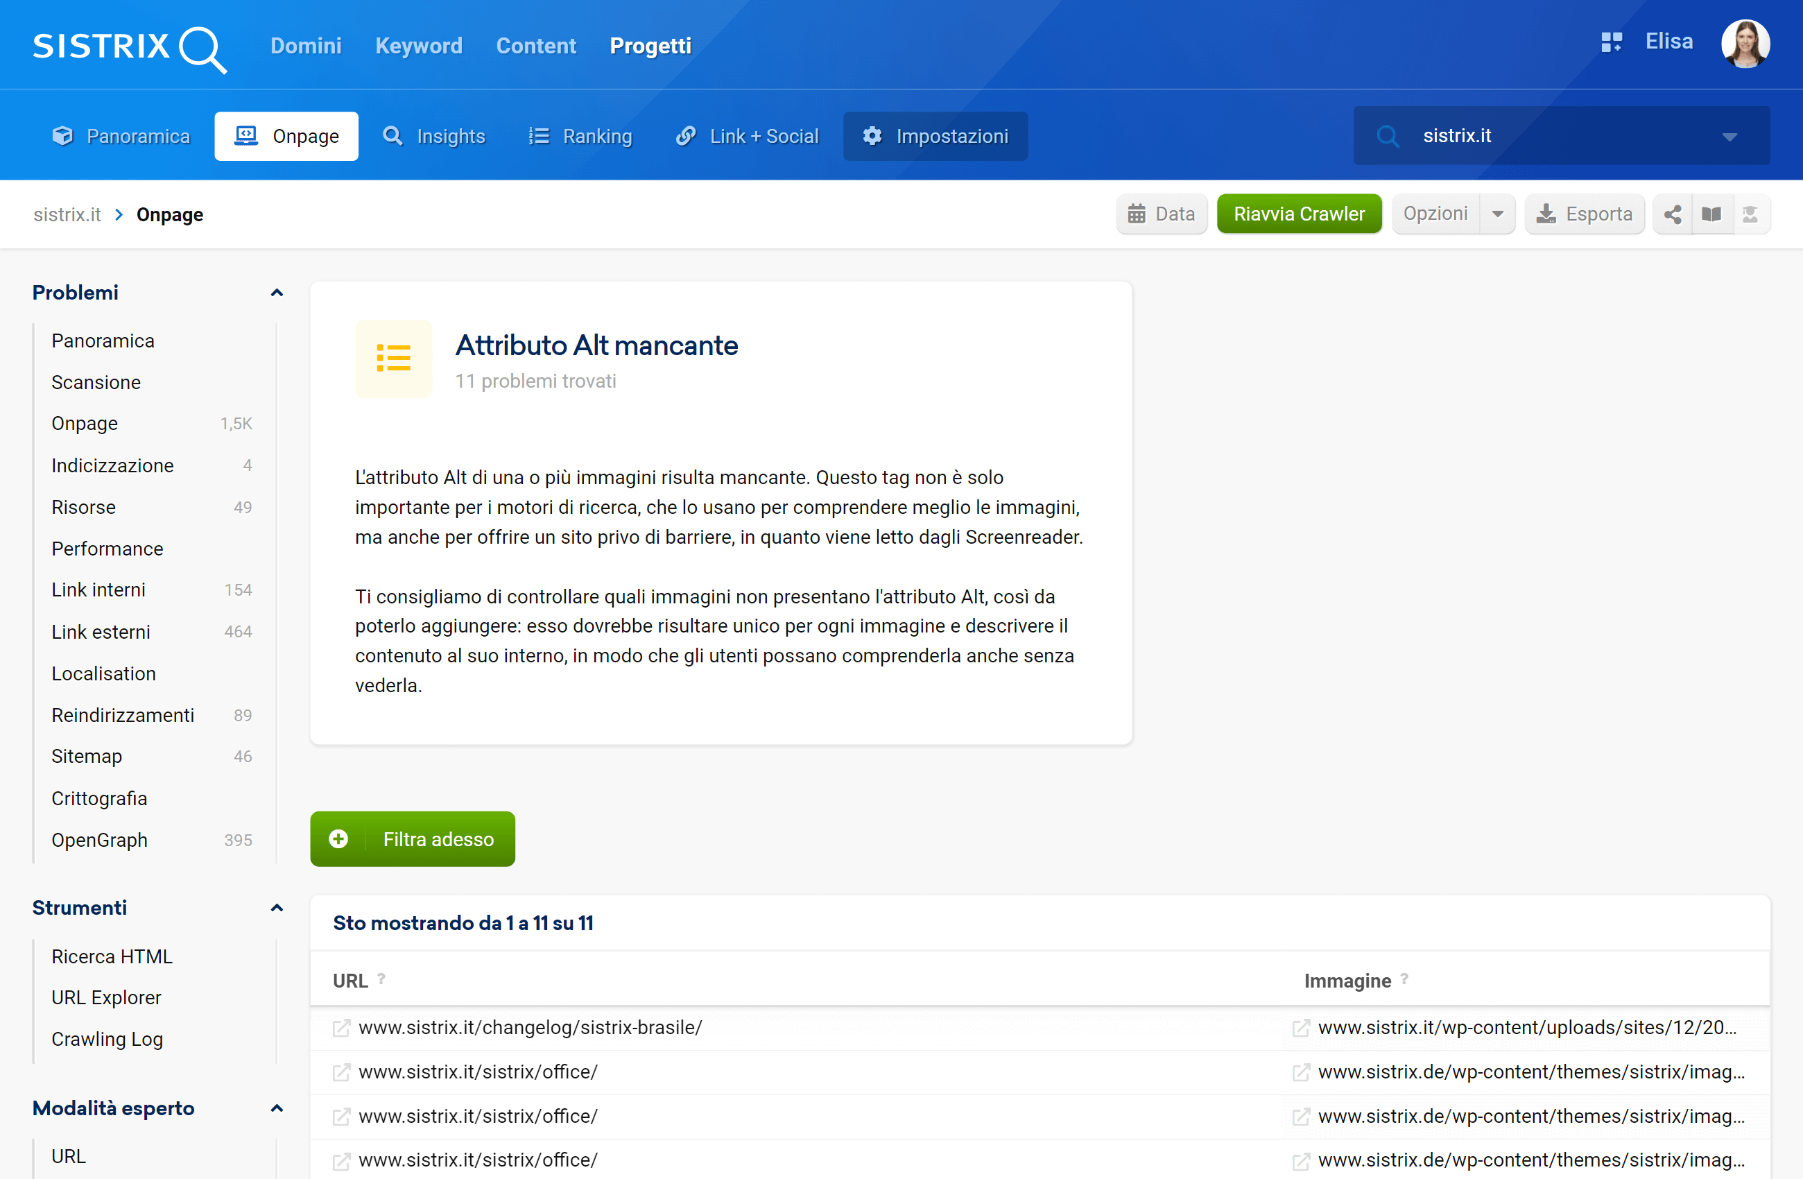Click URL www.sistrix.it/changelog/sistrix-brasile/
The height and width of the screenshot is (1179, 1803).
(x=530, y=1029)
